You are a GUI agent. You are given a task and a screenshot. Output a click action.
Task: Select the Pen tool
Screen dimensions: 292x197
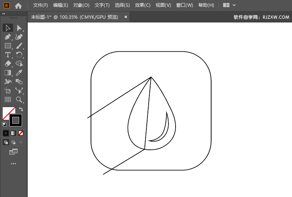click(8, 37)
